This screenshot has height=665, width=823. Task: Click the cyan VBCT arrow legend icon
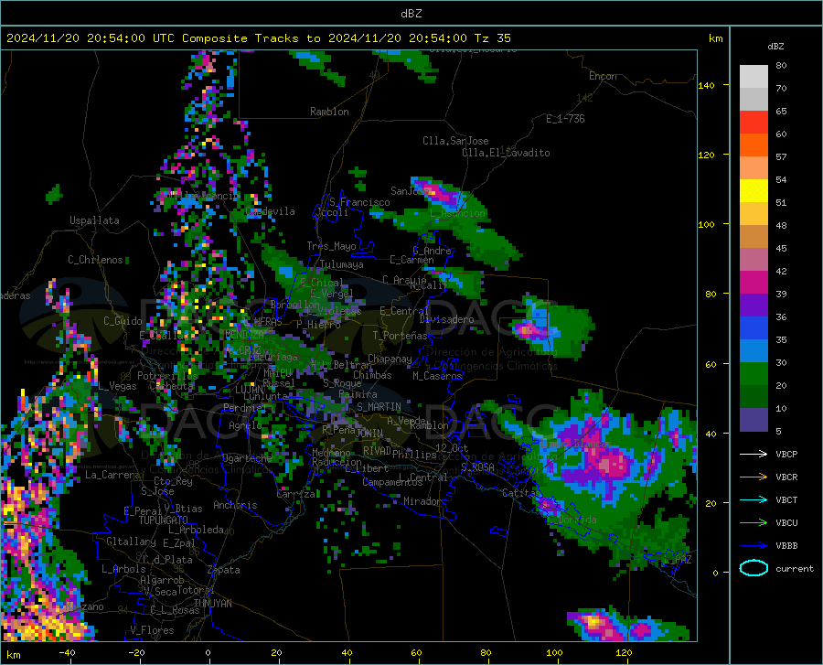[x=754, y=499]
